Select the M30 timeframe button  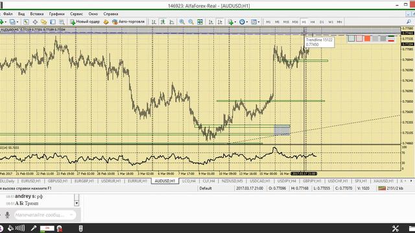tap(295, 22)
